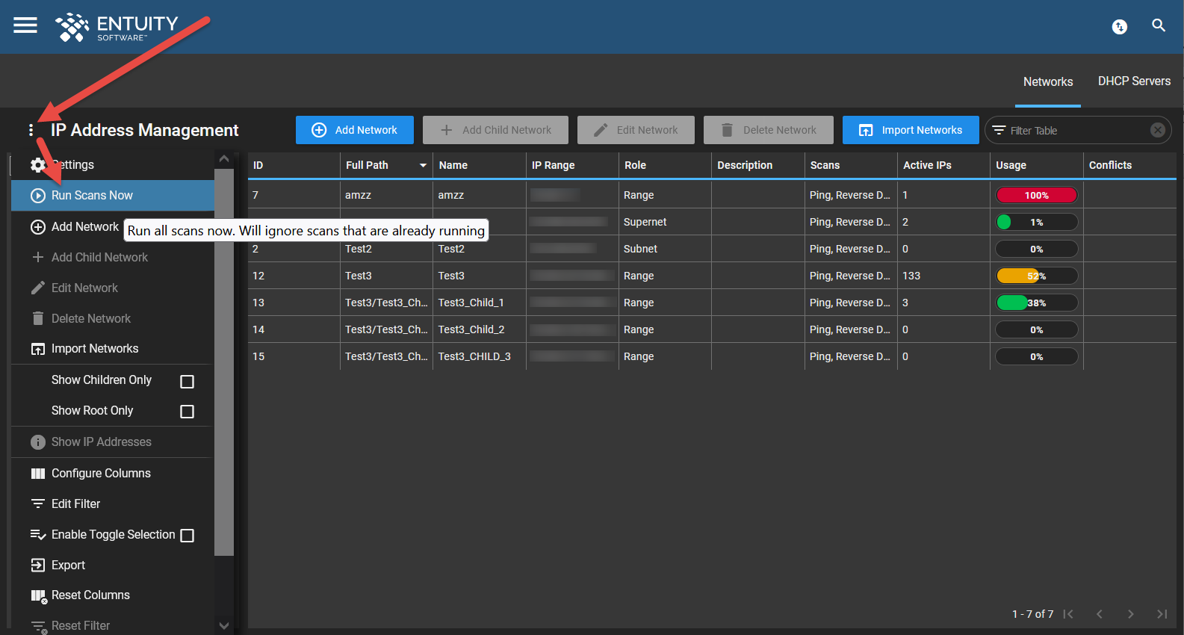
Task: Tick the Show Root Only checkbox
Action: tap(187, 412)
